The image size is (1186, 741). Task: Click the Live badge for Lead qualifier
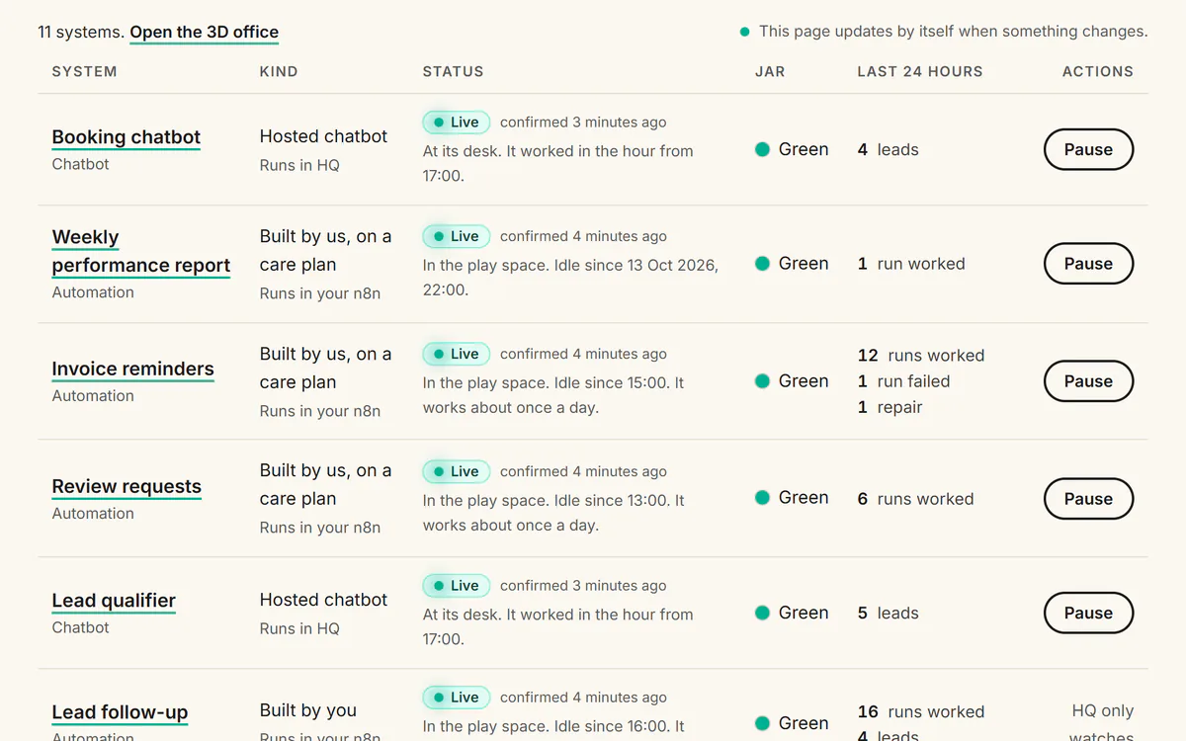pos(457,586)
